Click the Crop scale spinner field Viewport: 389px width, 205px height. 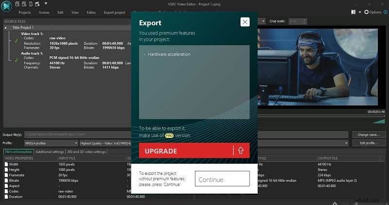click(298, 21)
